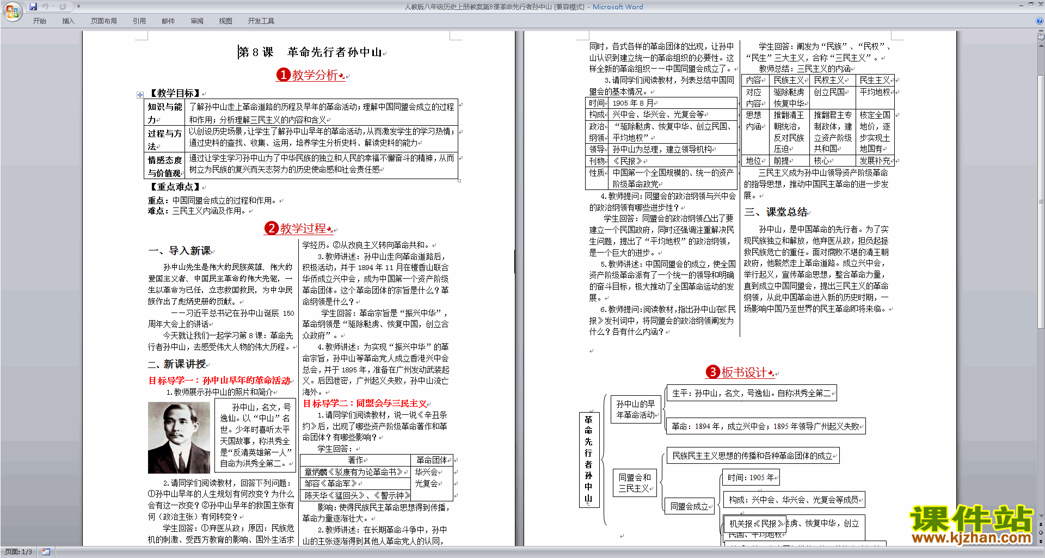Select the 视图 ribbon tab

pos(225,21)
